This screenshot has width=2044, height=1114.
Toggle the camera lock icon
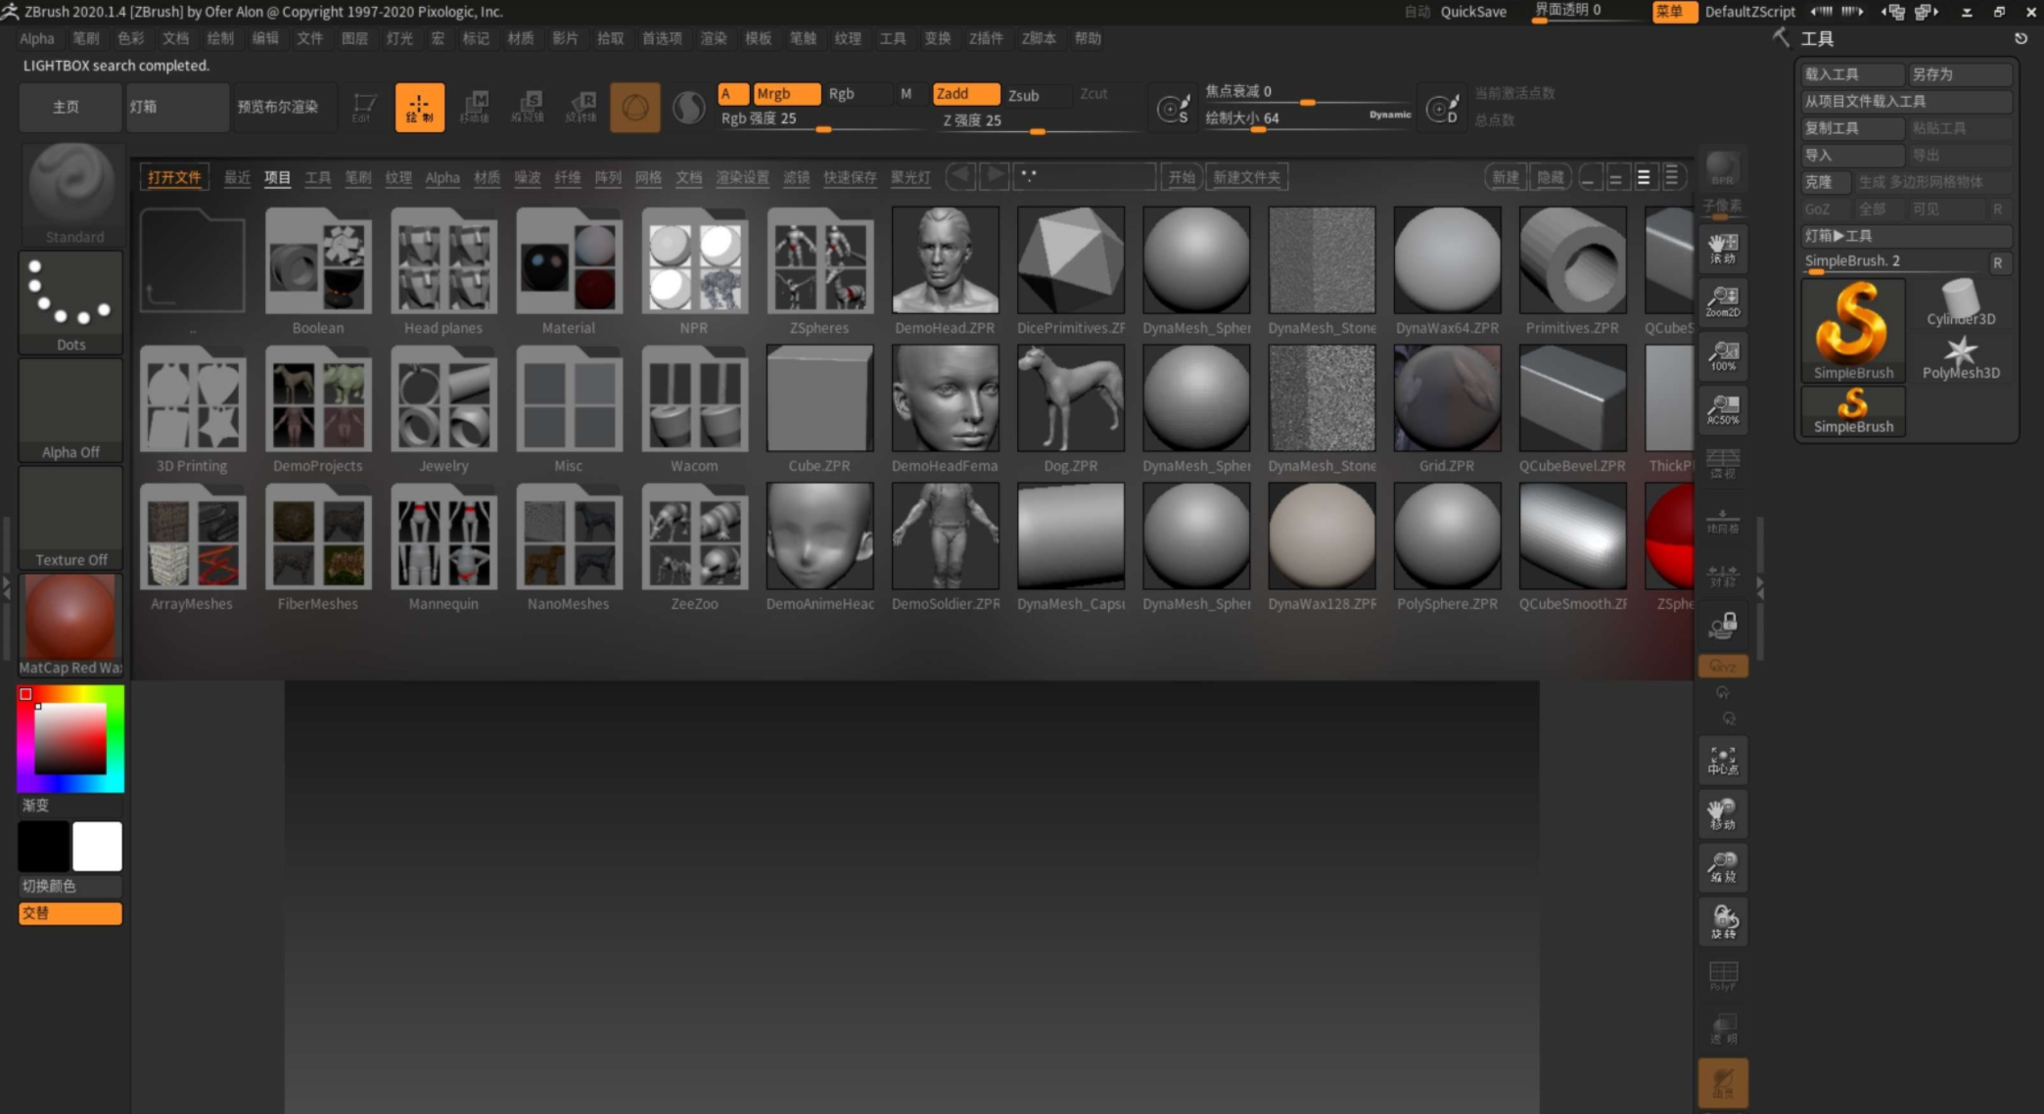[1723, 626]
